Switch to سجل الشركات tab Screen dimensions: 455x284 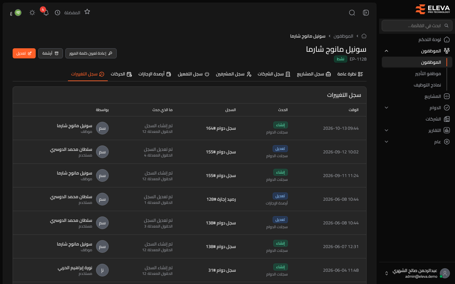click(x=274, y=74)
